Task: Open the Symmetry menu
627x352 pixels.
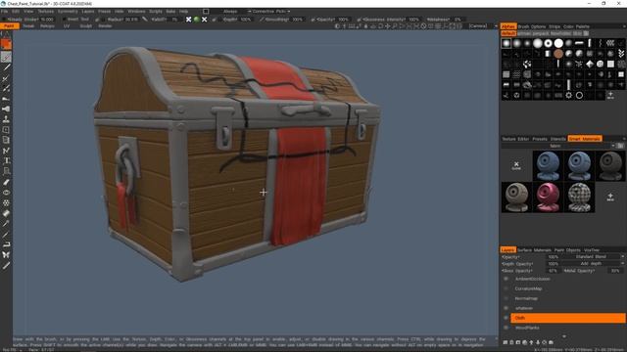Action: pyautogui.click(x=68, y=11)
